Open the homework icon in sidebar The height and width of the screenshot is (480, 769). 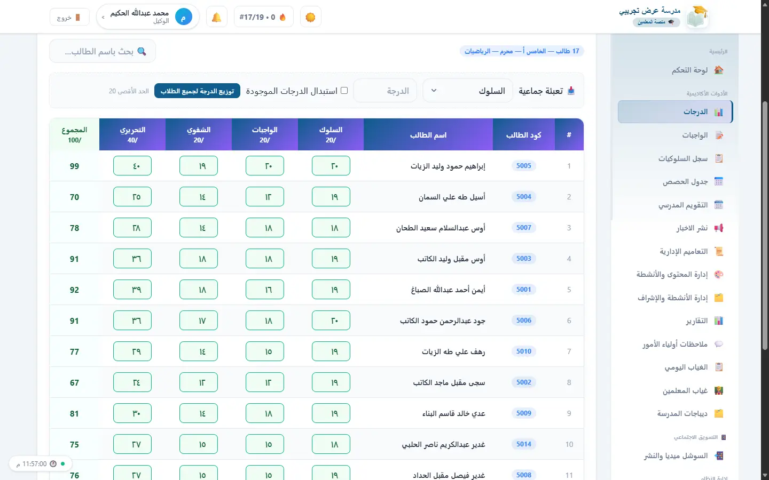719,135
